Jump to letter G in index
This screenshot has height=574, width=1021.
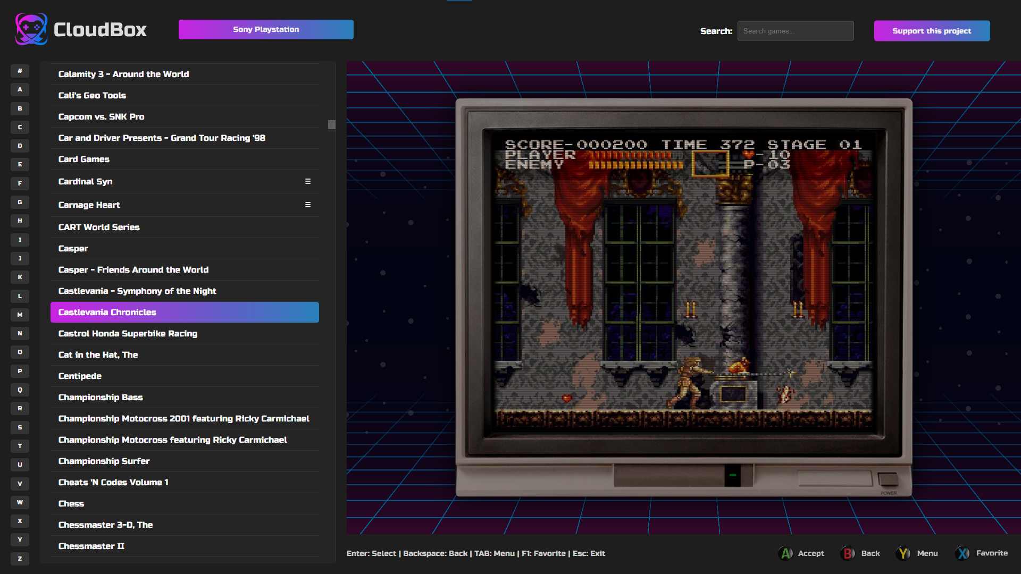(x=20, y=202)
